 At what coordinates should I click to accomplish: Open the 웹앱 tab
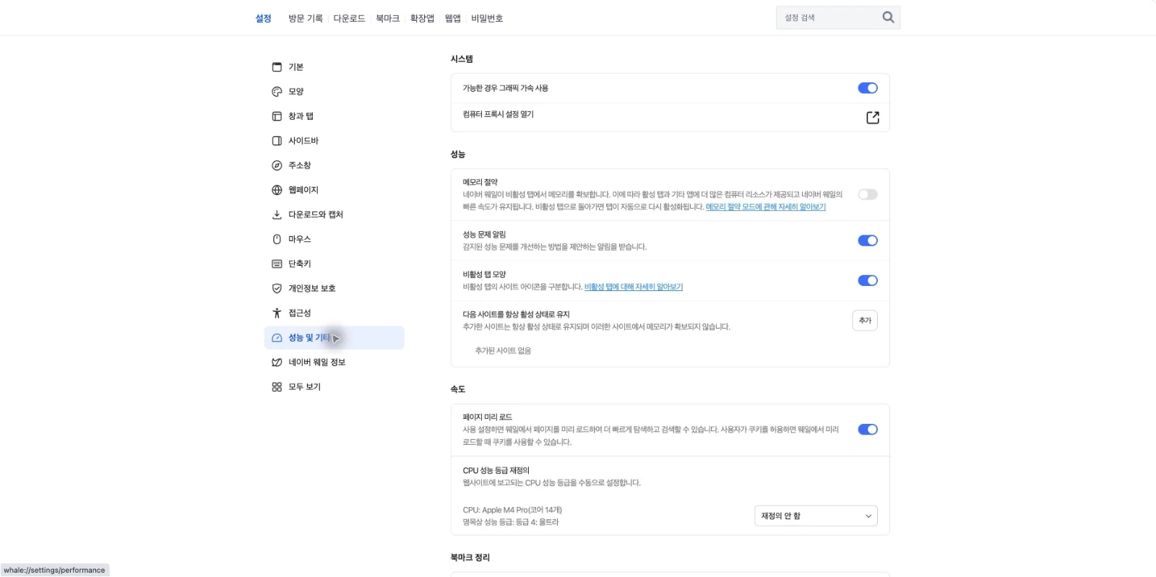[x=453, y=18]
